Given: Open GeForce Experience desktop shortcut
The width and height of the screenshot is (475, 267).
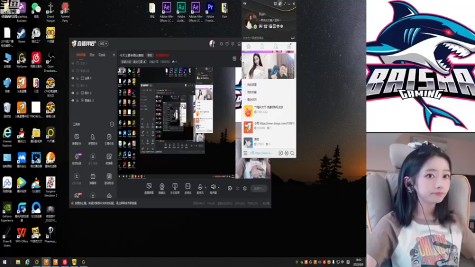Looking at the screenshot, I should [x=7, y=212].
